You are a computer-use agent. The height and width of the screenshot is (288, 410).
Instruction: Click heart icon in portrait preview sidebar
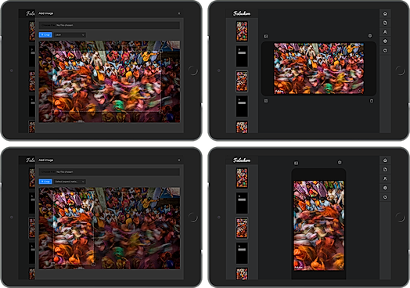(x=385, y=197)
